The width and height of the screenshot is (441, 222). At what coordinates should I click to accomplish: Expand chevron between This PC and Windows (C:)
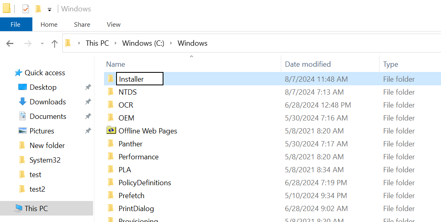point(115,43)
